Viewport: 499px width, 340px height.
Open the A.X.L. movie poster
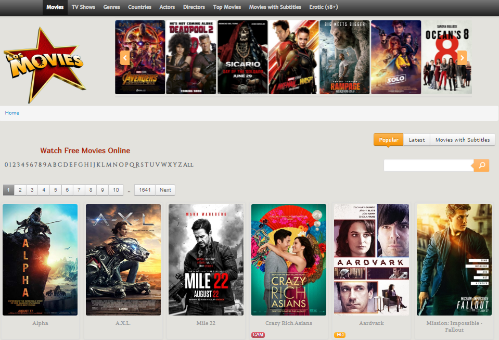click(x=123, y=260)
